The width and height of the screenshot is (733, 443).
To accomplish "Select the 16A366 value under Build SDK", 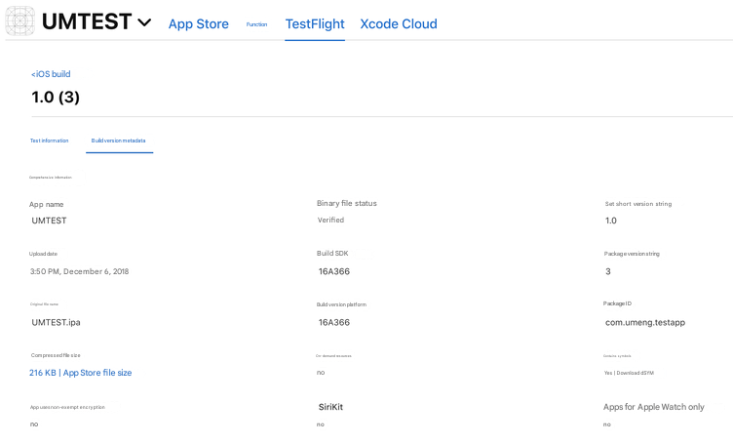I will point(334,271).
